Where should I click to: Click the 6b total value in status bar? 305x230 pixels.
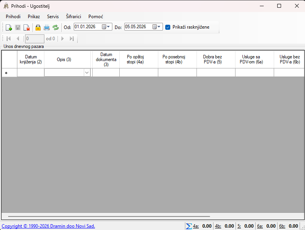pos(293,226)
